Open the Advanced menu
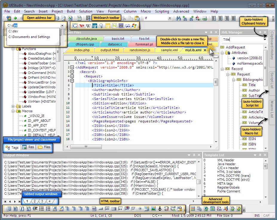 (181, 11)
